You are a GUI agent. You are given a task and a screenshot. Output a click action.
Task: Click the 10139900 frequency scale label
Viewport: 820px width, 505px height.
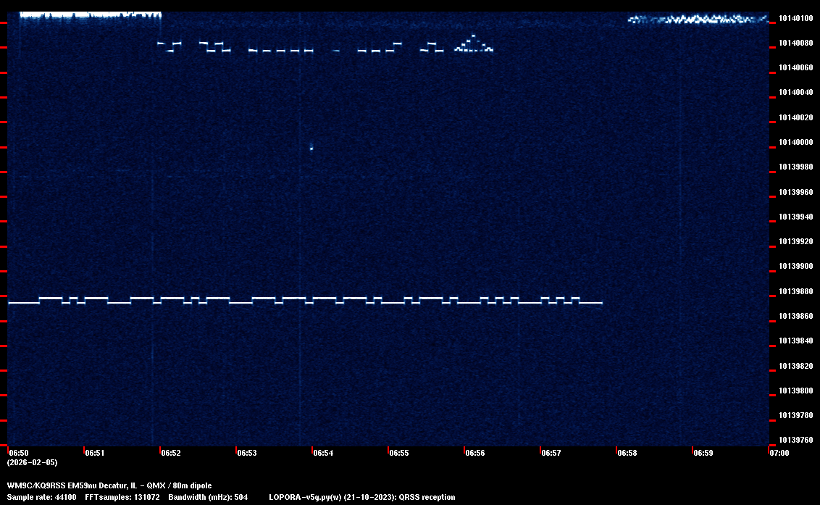point(796,267)
